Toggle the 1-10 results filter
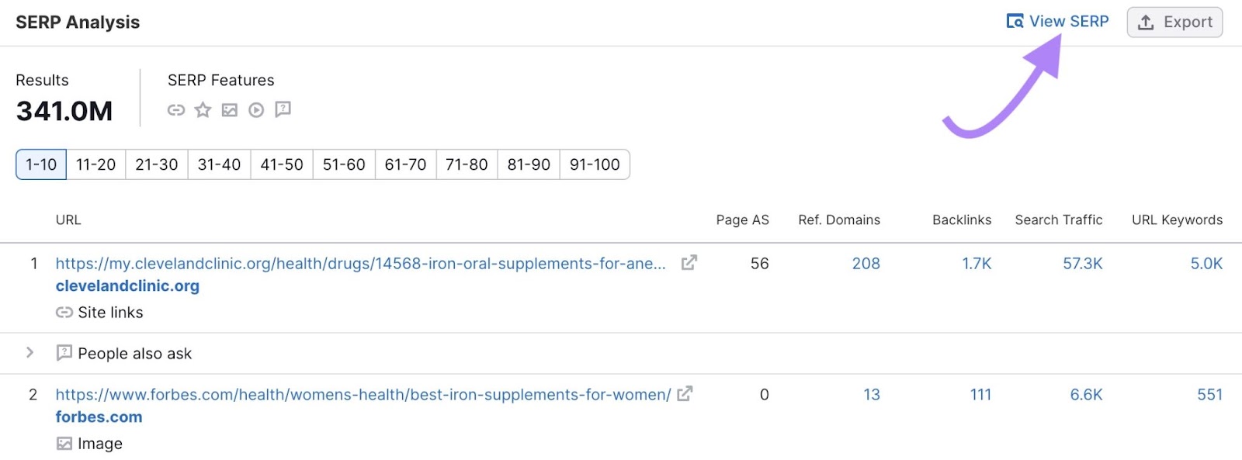This screenshot has width=1242, height=460. point(40,164)
